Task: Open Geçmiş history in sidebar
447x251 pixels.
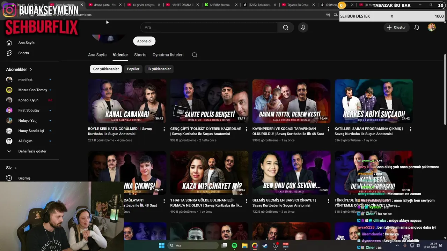Action: 24,178
